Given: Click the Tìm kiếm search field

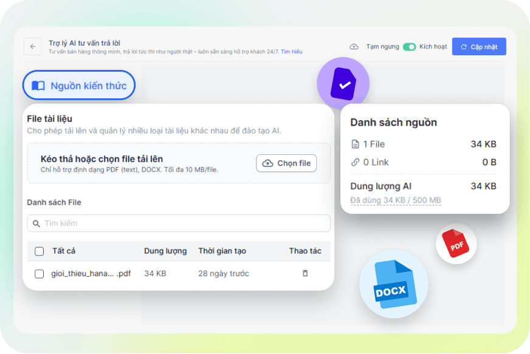Looking at the screenshot, I should [x=182, y=223].
